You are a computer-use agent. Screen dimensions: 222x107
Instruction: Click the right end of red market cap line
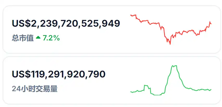coord(211,24)
